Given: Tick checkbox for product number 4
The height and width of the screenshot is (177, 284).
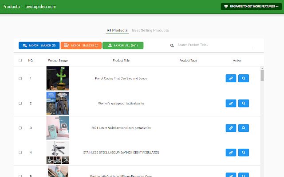Looking at the screenshot, I should tap(20, 152).
